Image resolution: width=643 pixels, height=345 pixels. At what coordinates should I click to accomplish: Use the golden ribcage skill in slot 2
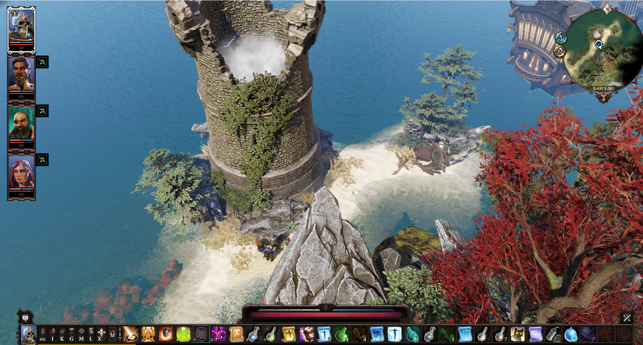click(148, 334)
